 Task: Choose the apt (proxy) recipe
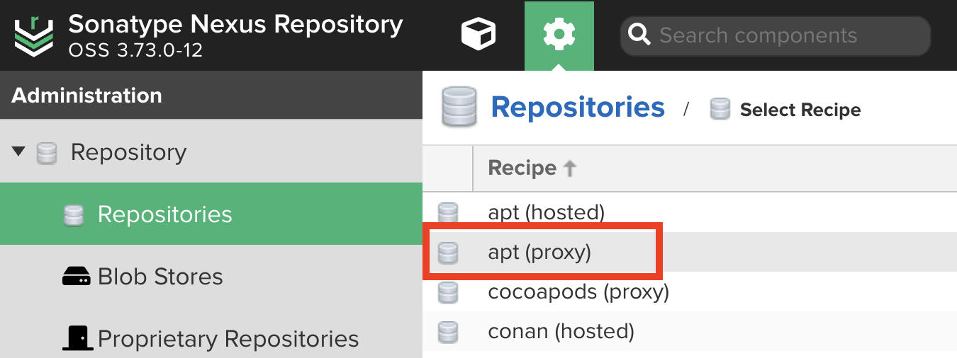[539, 252]
